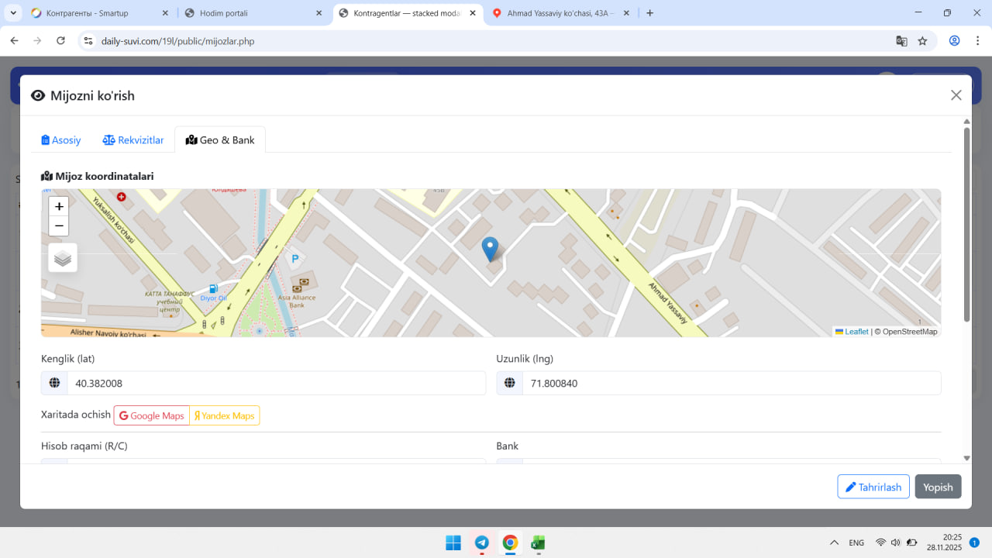Zoom in on the map
The image size is (992, 558).
(59, 206)
